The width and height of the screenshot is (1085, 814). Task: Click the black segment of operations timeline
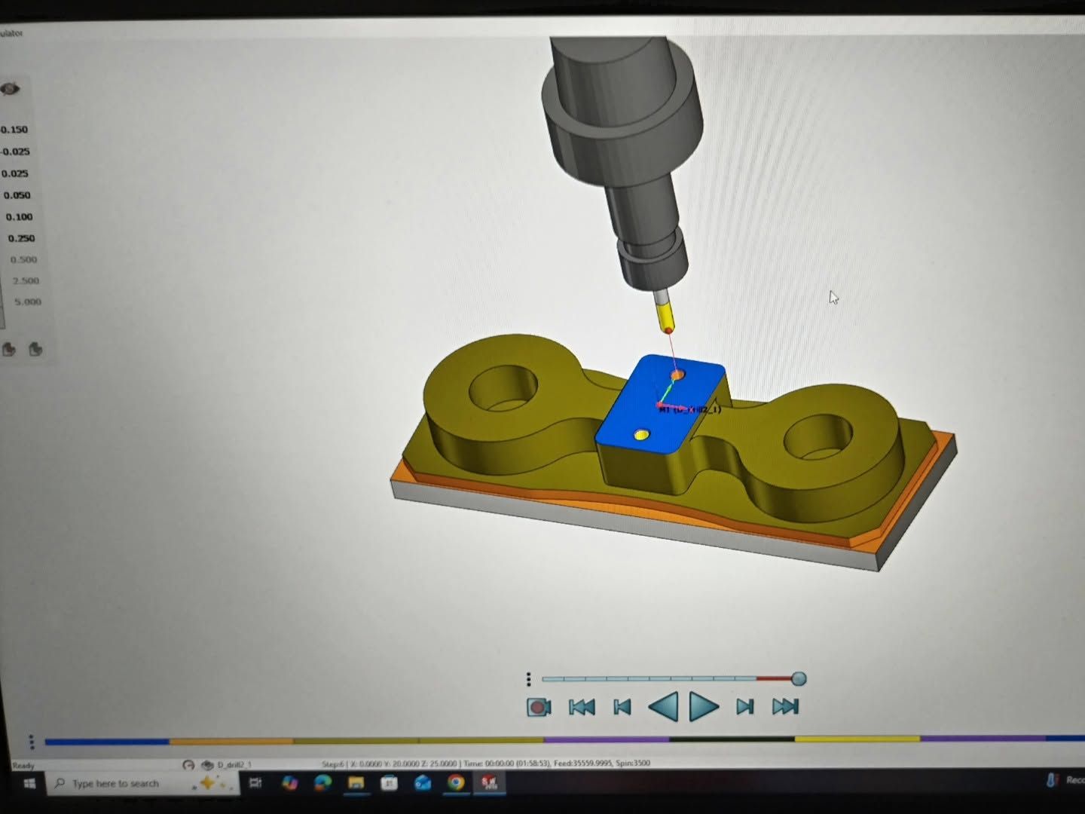click(x=732, y=739)
